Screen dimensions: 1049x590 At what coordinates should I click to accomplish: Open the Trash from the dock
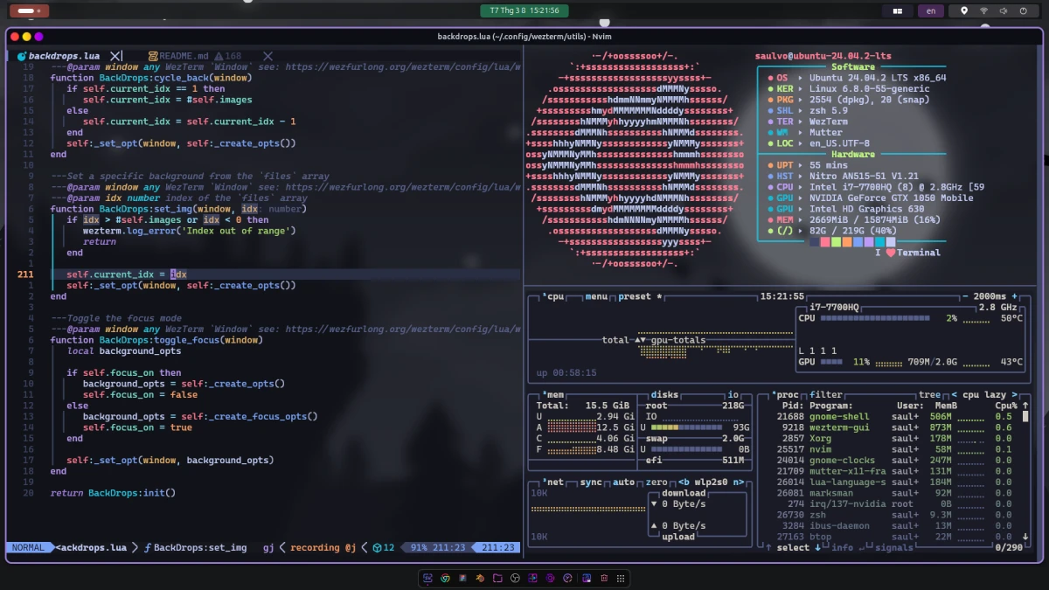pos(603,578)
